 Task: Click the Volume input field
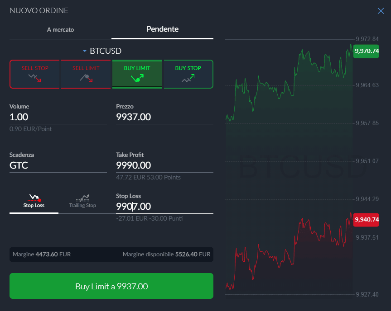pyautogui.click(x=58, y=117)
